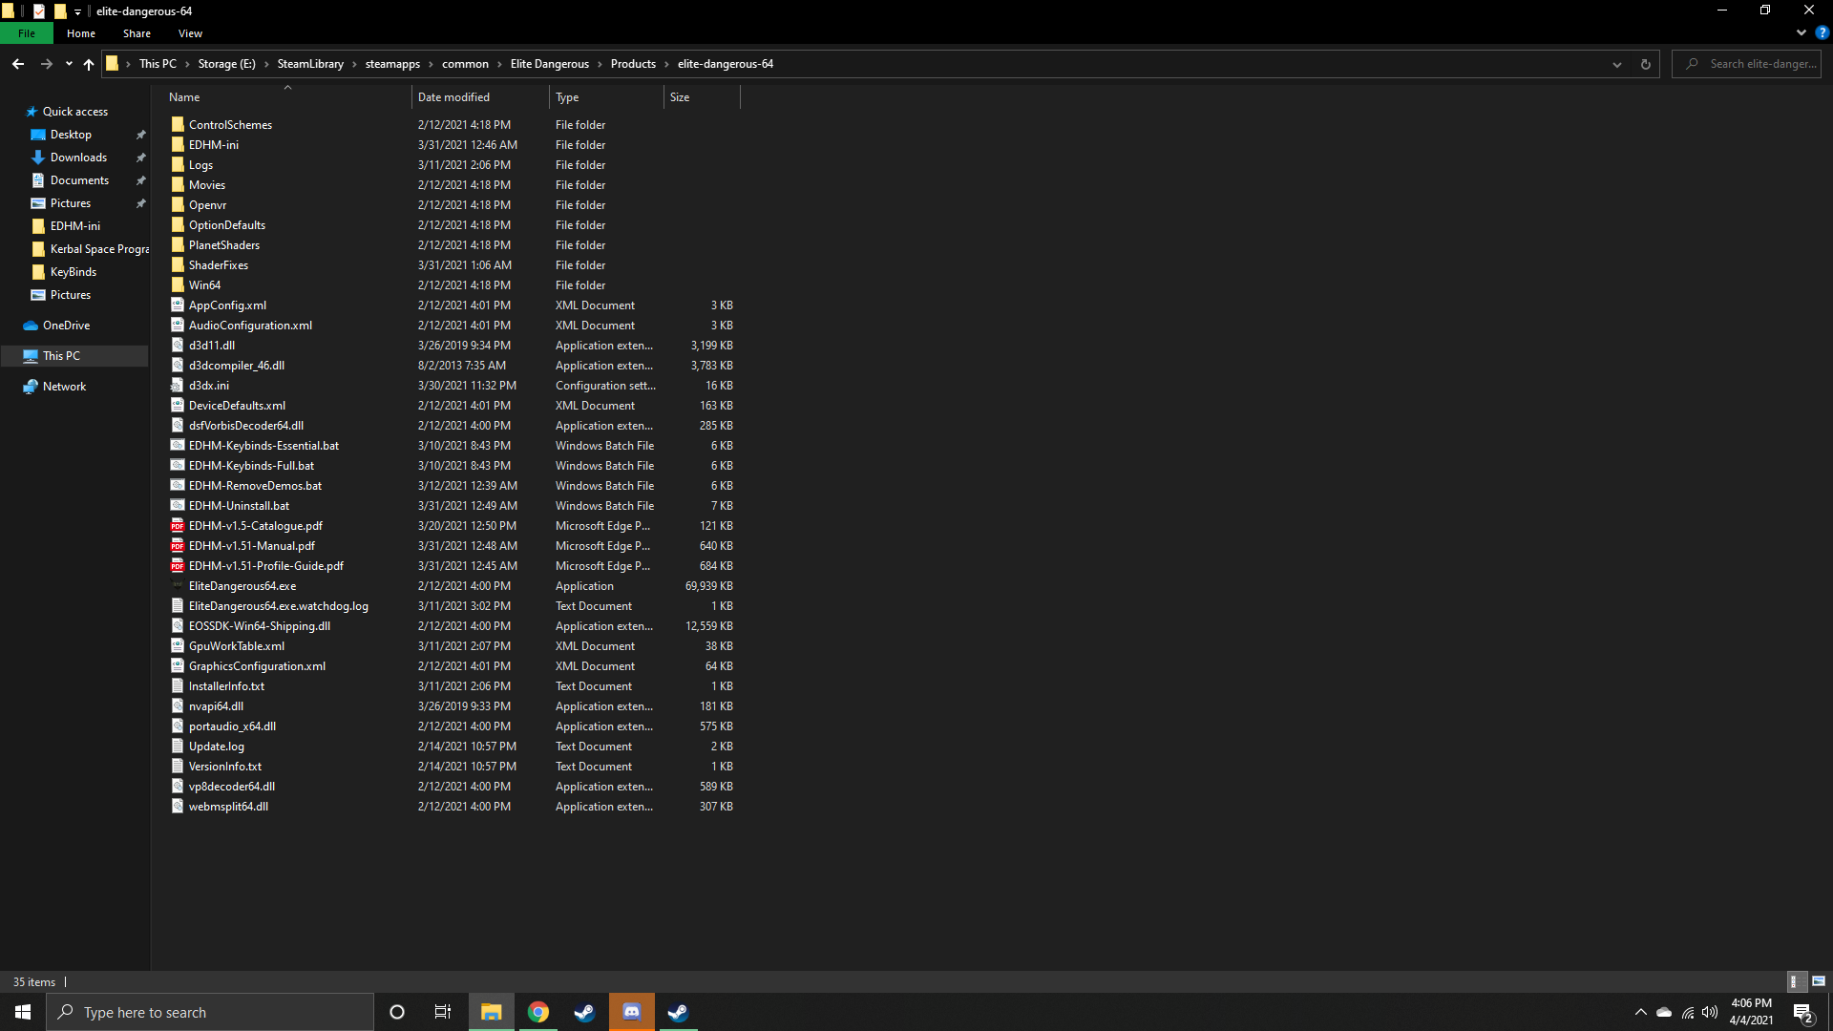Select the Update.log file icon
The image size is (1833, 1031).
click(178, 747)
